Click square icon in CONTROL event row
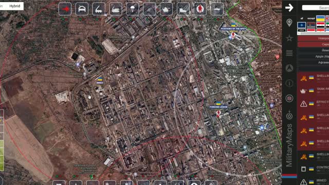This screenshot has width=329, height=185. pyautogui.click(x=303, y=169)
